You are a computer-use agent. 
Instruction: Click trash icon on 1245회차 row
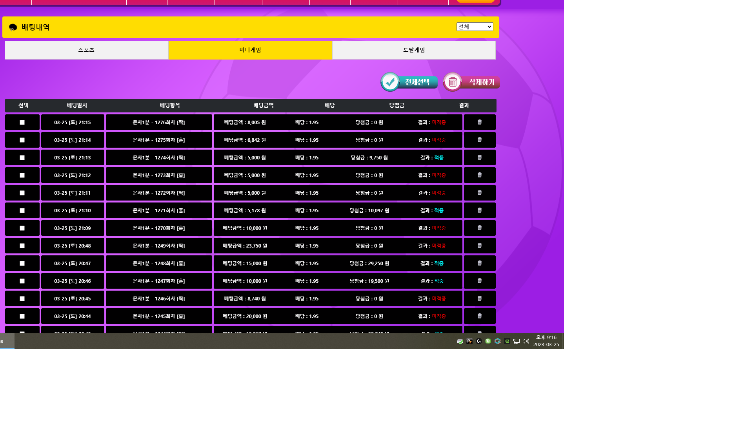tap(479, 316)
